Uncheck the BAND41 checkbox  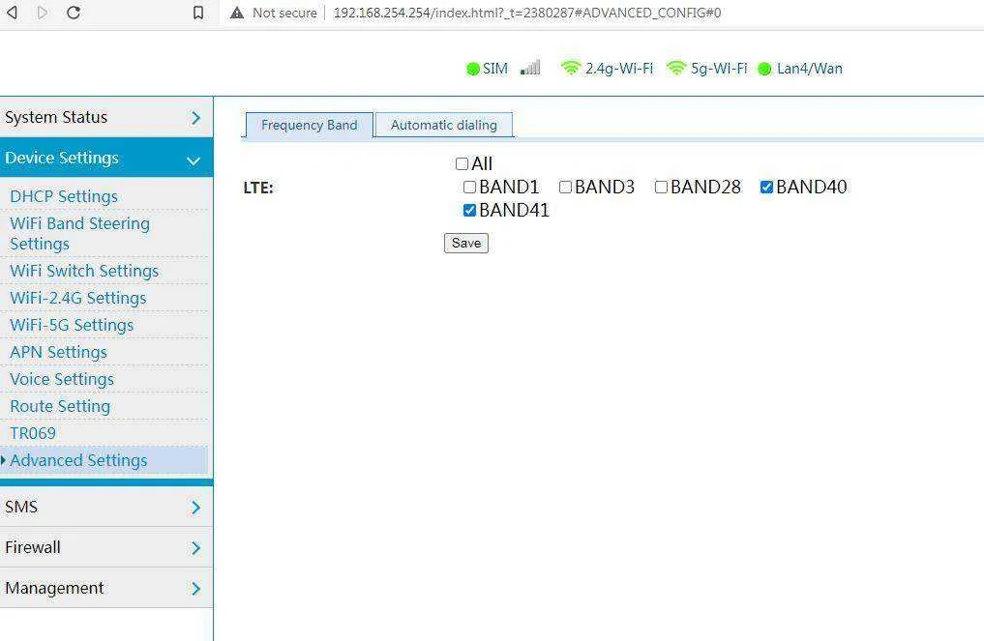coord(469,210)
